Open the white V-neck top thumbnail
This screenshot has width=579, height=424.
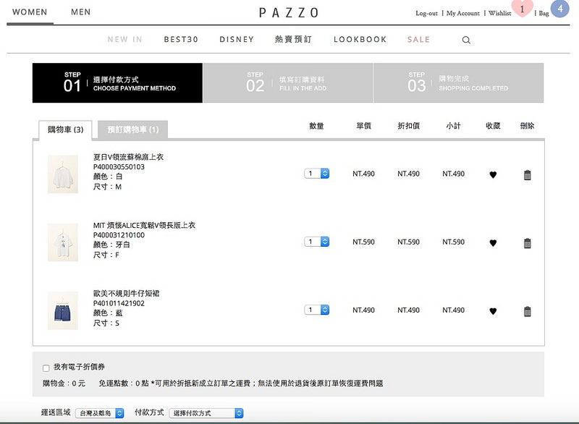tap(63, 174)
